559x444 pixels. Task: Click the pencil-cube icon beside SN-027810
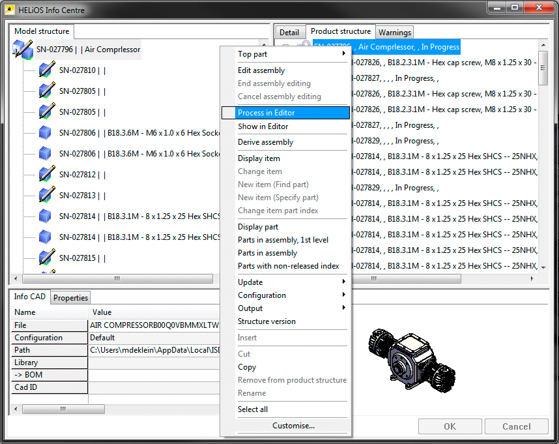46,70
